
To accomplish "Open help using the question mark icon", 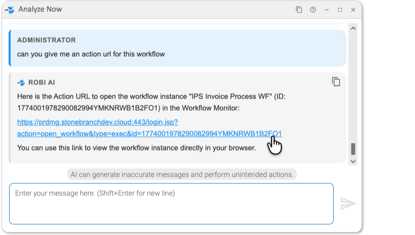I will point(313,10).
